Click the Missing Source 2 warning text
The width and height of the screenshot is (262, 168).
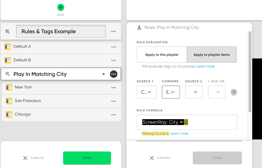(156, 134)
